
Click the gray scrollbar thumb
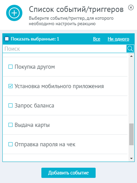(x=132, y=134)
